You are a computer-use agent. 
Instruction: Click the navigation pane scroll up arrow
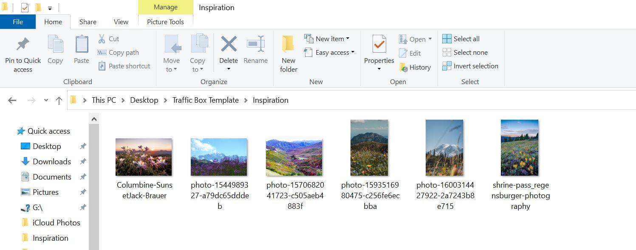(x=94, y=119)
